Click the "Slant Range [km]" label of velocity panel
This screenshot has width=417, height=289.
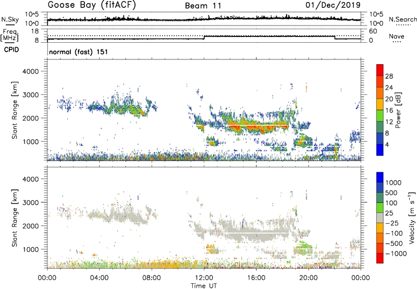15,218
